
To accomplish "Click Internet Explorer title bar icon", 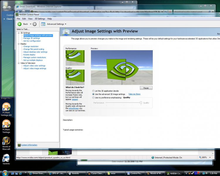I will (x=18, y=6).
